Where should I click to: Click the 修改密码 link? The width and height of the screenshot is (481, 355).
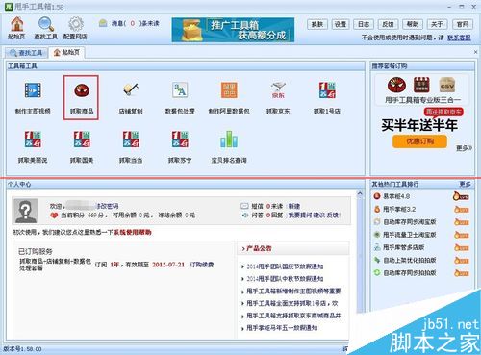[108, 206]
